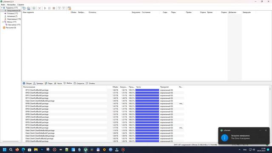This screenshot has width=272, height=153.
Task: Sort by Сиды column header
Action: pos(165,12)
